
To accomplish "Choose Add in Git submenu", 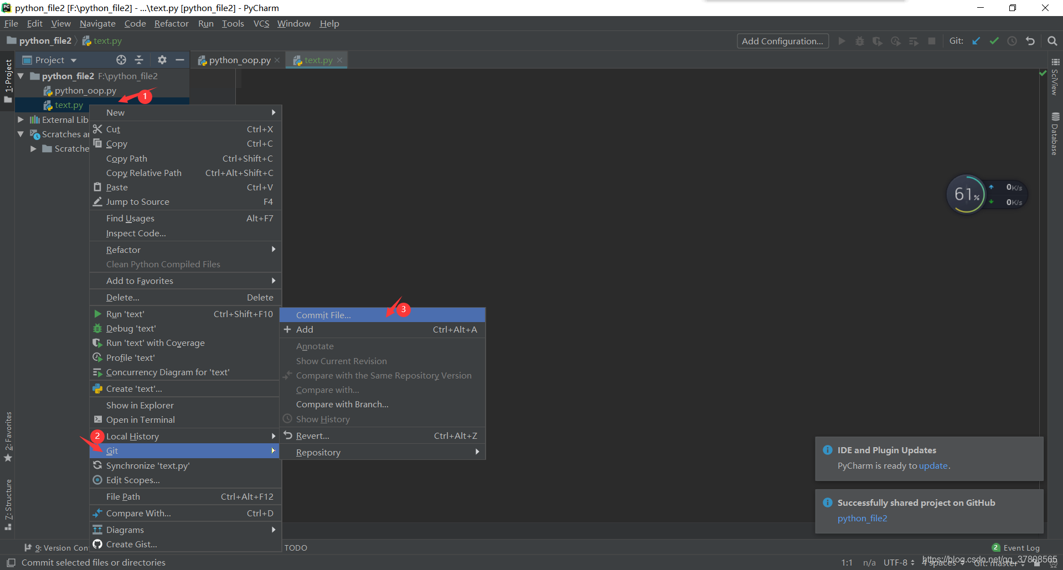I will point(383,329).
